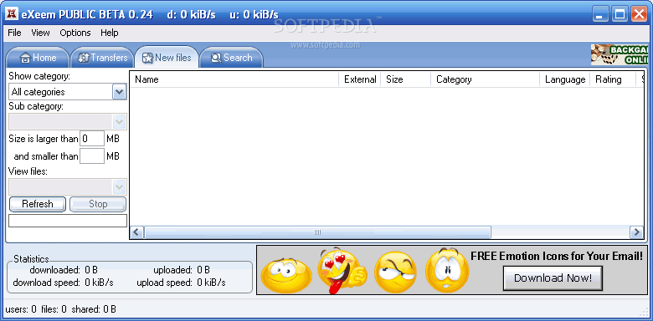Click the star icon on New files tab
The width and height of the screenshot is (653, 321).
coord(147,58)
